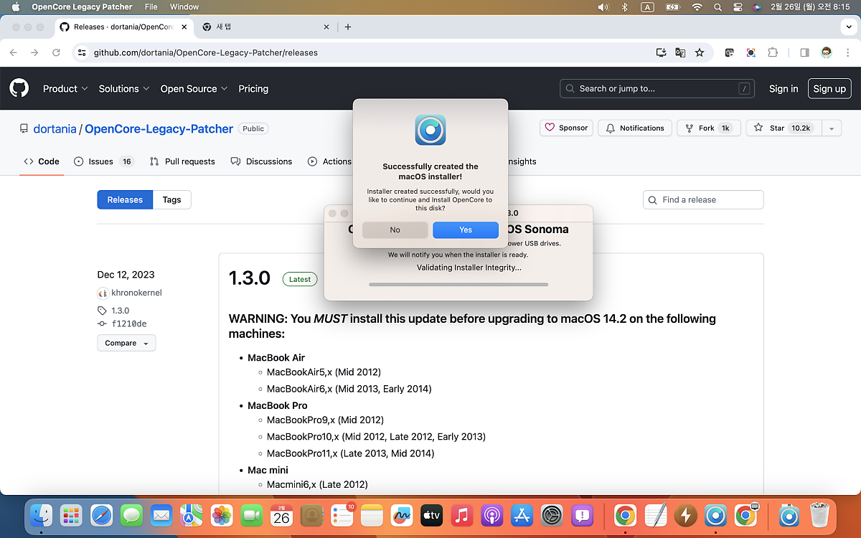Open Launchpad from the Dock

[70, 515]
